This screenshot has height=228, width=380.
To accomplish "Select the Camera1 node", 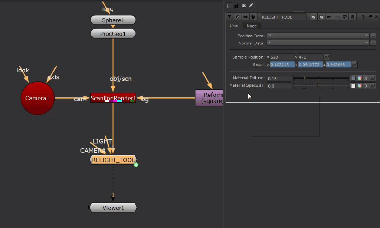I will point(37,98).
